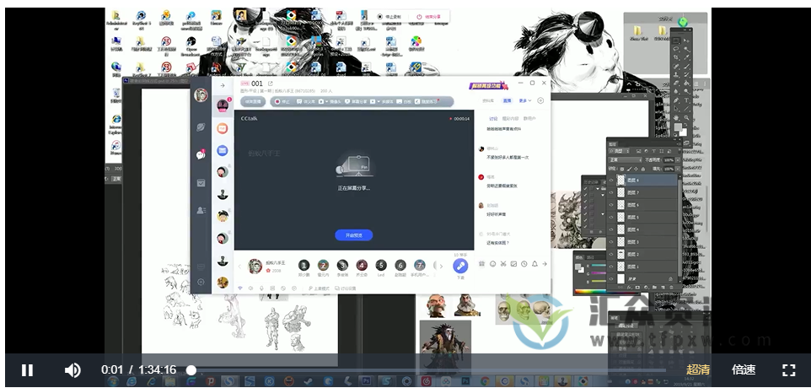Select participant number 1 avatar
The width and height of the screenshot is (811, 388).
click(x=304, y=266)
